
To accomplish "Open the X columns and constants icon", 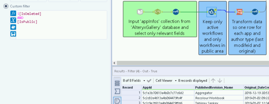I will point(13,20).
